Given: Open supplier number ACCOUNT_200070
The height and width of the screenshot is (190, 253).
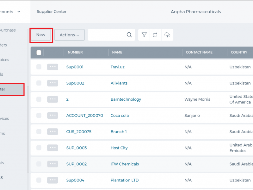Looking at the screenshot, I should (84, 116).
